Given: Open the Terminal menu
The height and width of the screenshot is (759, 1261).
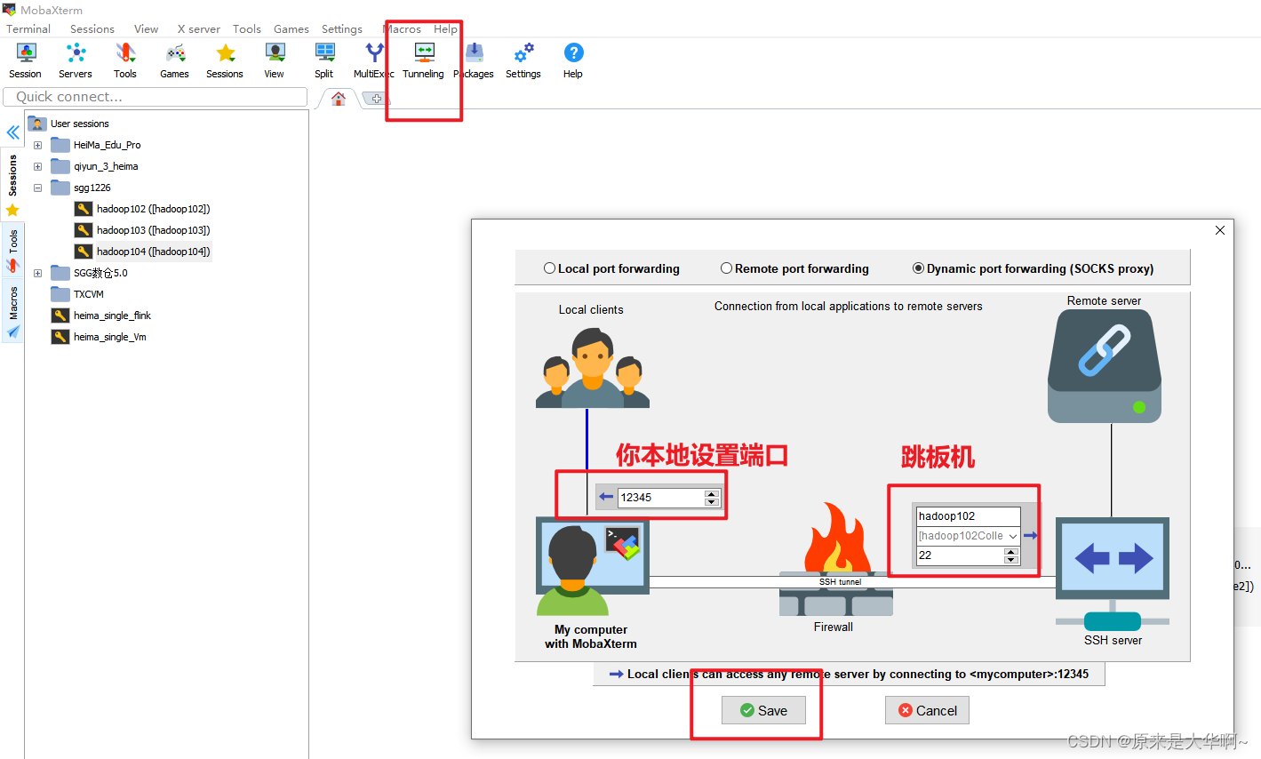Looking at the screenshot, I should pyautogui.click(x=28, y=28).
